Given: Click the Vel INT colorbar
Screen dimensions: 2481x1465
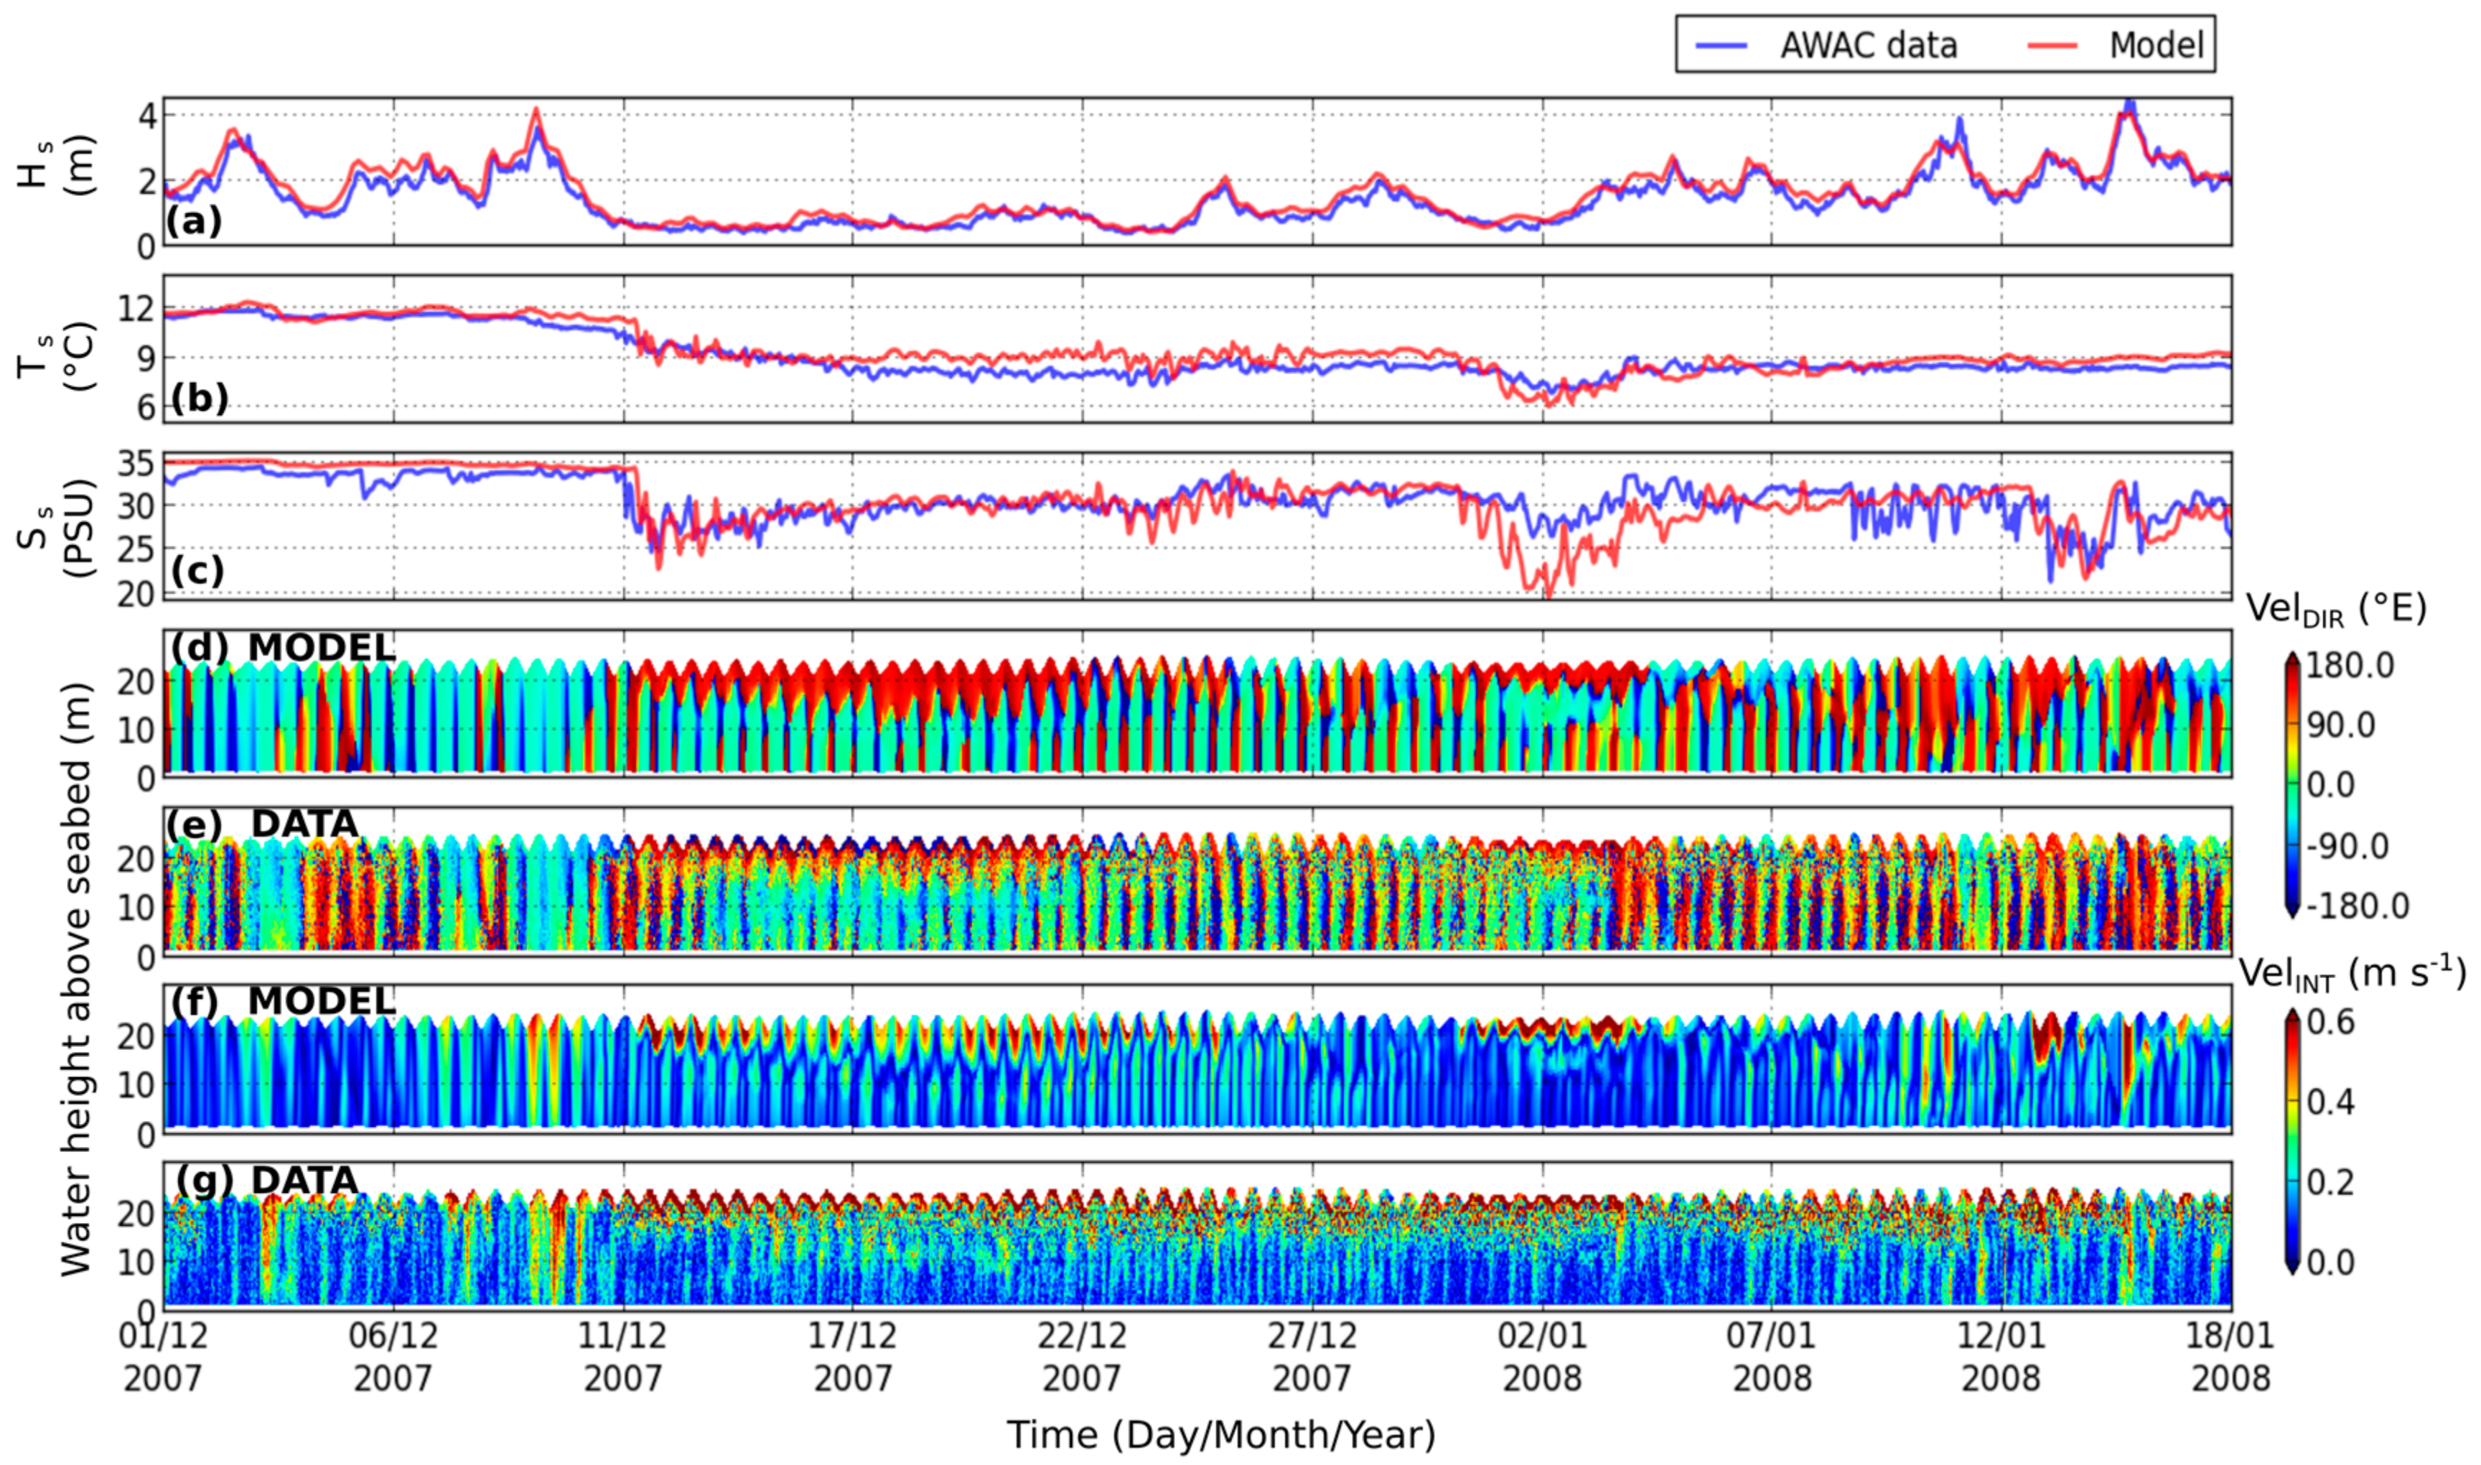Looking at the screenshot, I should pos(2292,1140).
